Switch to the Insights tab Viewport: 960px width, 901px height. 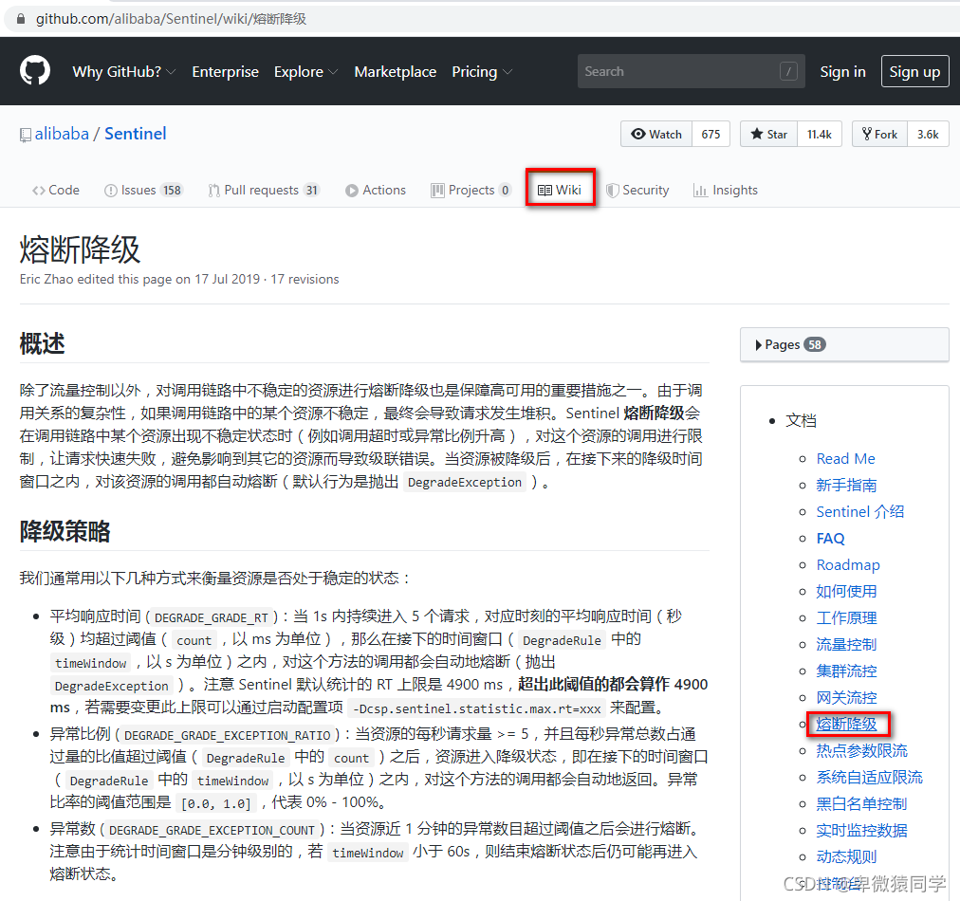tap(725, 191)
